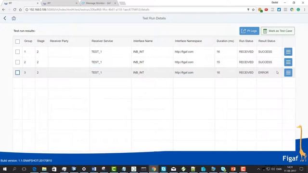The image size is (308, 173).
Task: Open File Explorer from the taskbar
Action: click(44, 169)
